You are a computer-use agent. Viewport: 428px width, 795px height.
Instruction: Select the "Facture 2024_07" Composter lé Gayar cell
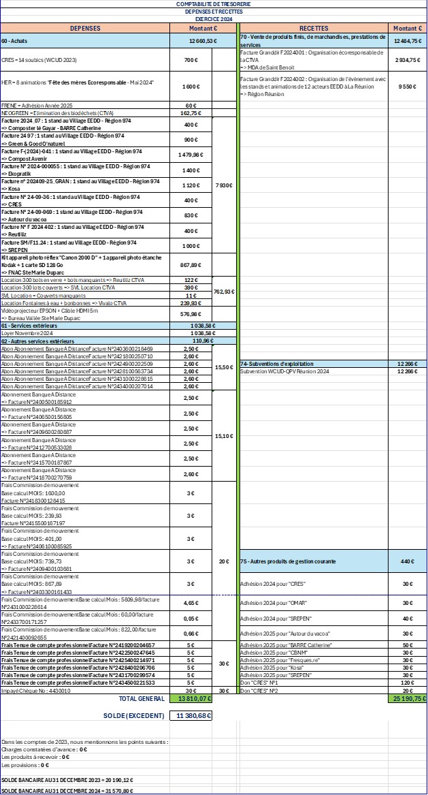point(85,124)
